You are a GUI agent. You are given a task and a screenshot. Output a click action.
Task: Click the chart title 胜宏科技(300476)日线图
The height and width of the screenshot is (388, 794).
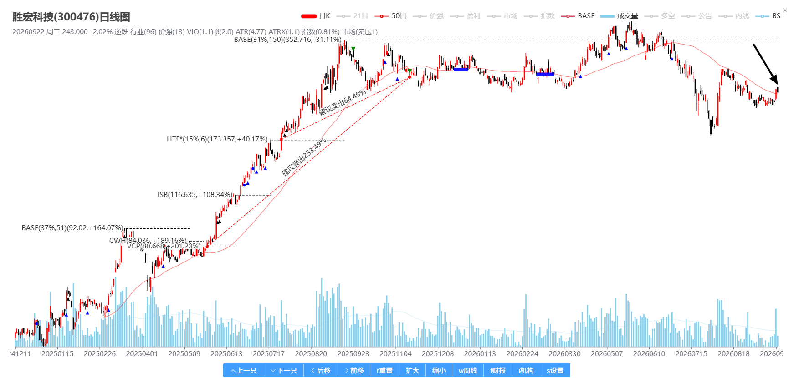[x=71, y=17]
